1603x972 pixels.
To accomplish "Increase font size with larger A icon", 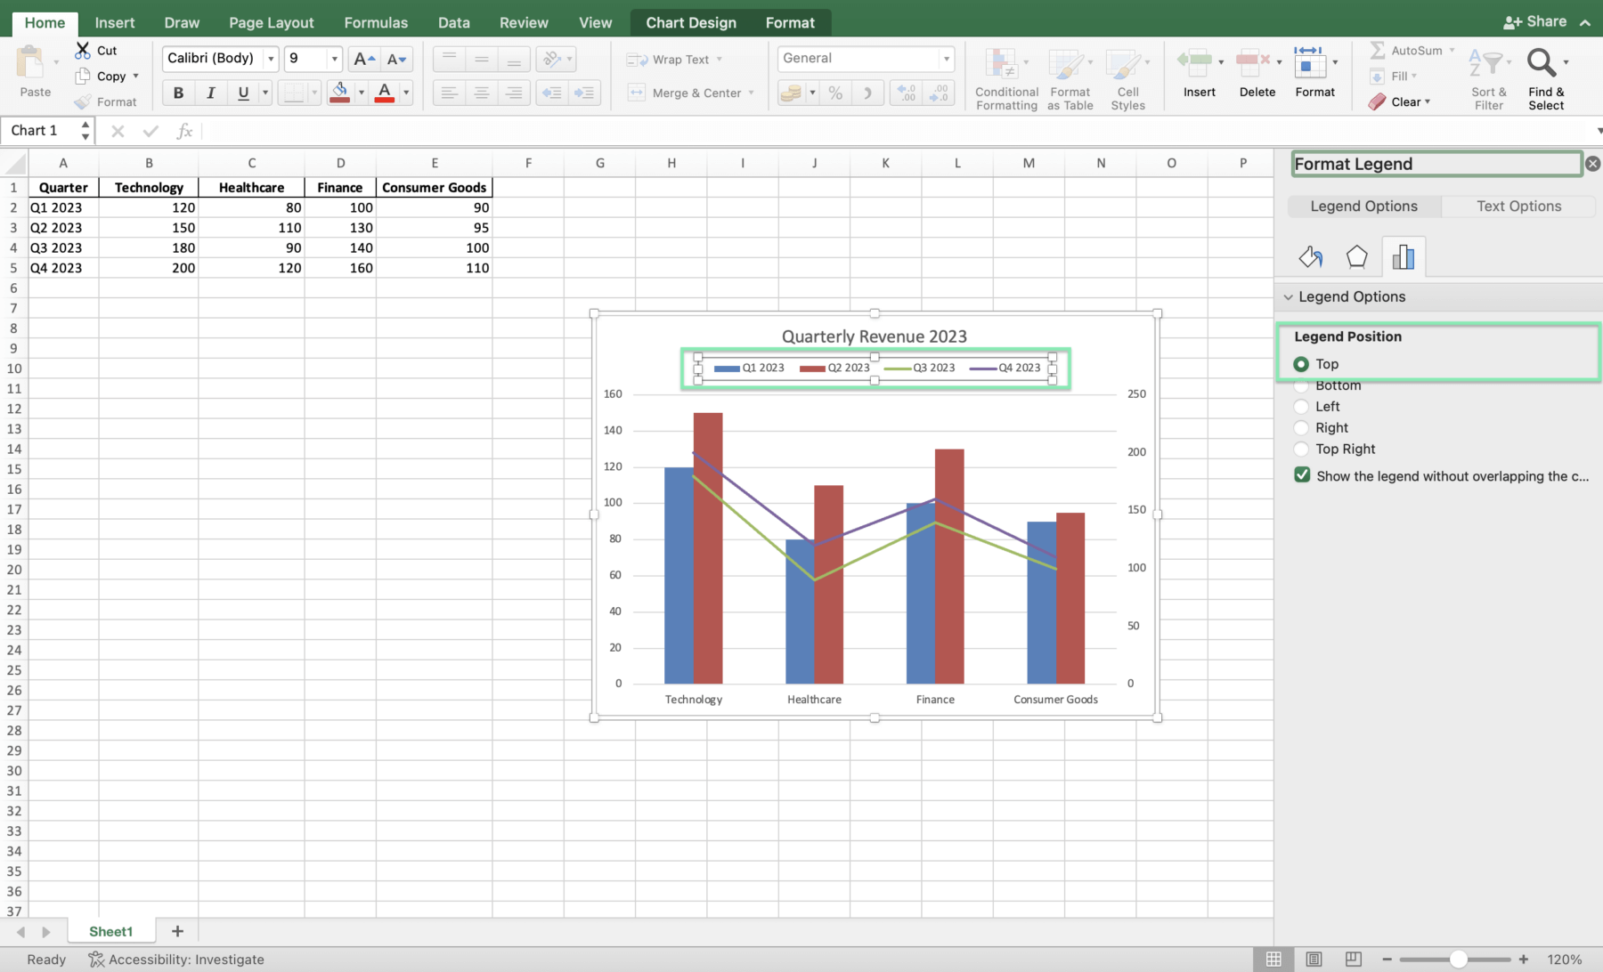I will click(363, 59).
